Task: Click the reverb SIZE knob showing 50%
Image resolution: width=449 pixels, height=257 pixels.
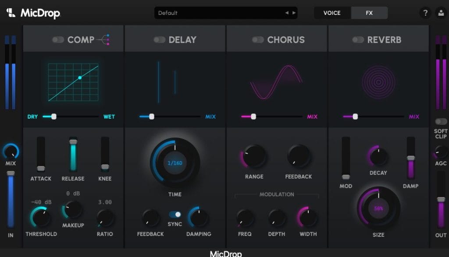Action: pyautogui.click(x=378, y=208)
